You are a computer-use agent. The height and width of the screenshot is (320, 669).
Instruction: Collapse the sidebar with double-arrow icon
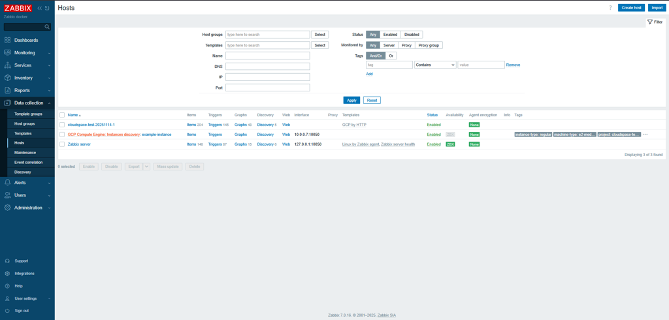coord(39,8)
